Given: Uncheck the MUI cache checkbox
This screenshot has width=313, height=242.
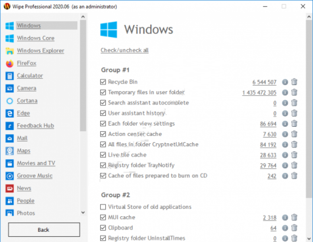Looking at the screenshot, I should pyautogui.click(x=103, y=217).
